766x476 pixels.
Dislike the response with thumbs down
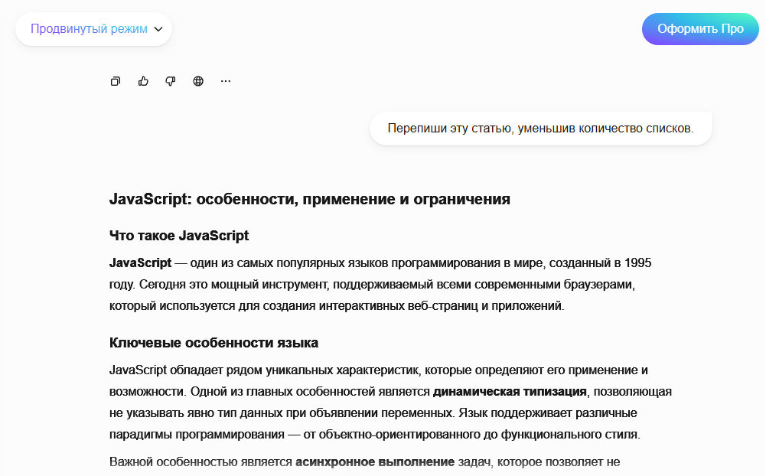(171, 81)
